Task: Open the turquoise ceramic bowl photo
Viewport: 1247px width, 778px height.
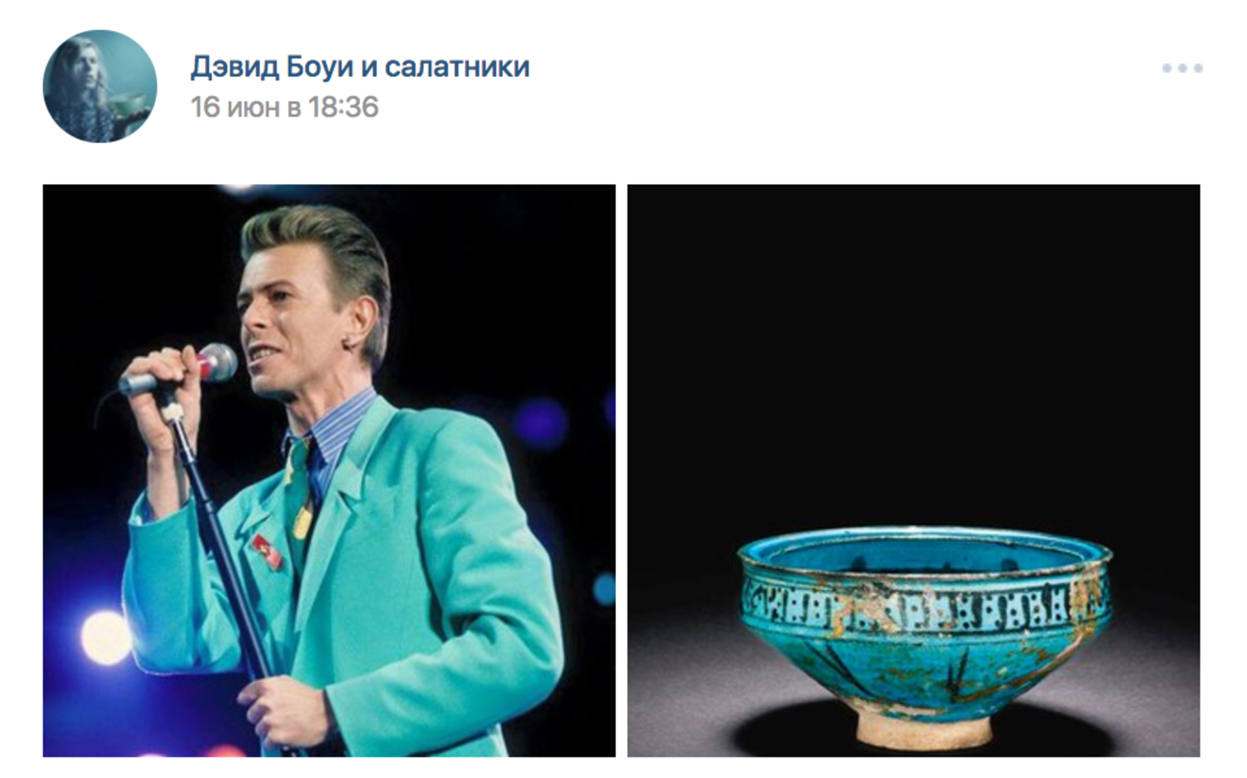Action: pyautogui.click(x=913, y=470)
